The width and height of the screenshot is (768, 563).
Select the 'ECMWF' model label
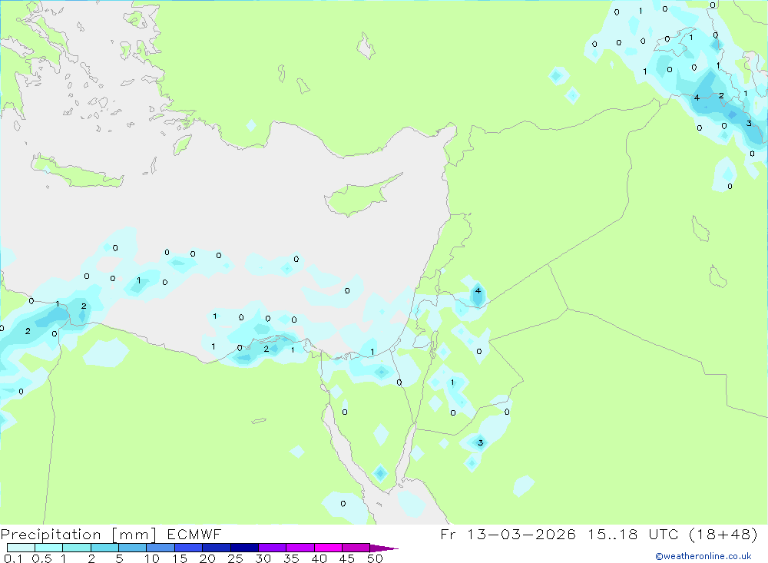[194, 534]
